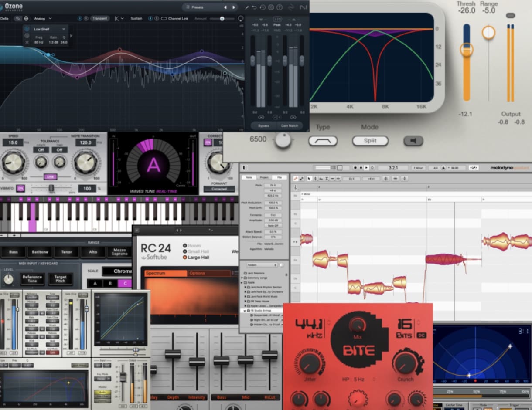Screen dimensions: 532x410
Task: Select the Tenor vocal range
Action: click(66, 252)
